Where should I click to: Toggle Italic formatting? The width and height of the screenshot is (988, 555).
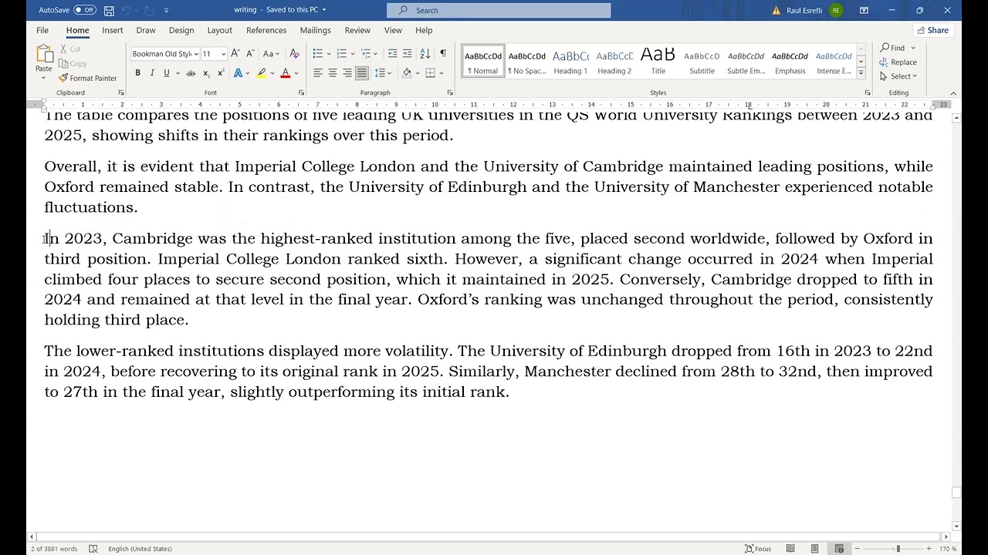[x=152, y=73]
